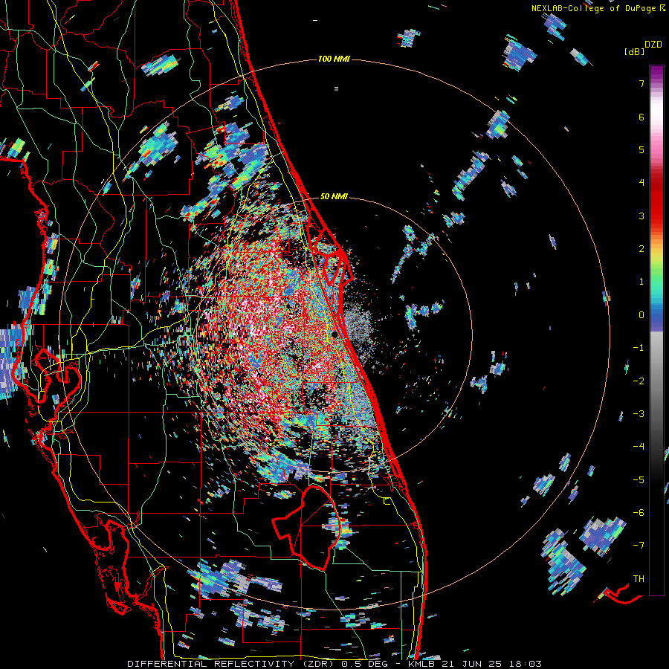This screenshot has height=669, width=669.
Task: Click the -5 tick label on color scale
Action: coord(639,480)
